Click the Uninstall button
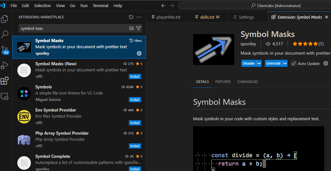 pyautogui.click(x=273, y=63)
